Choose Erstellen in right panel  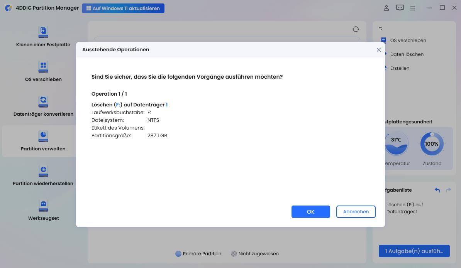point(400,68)
